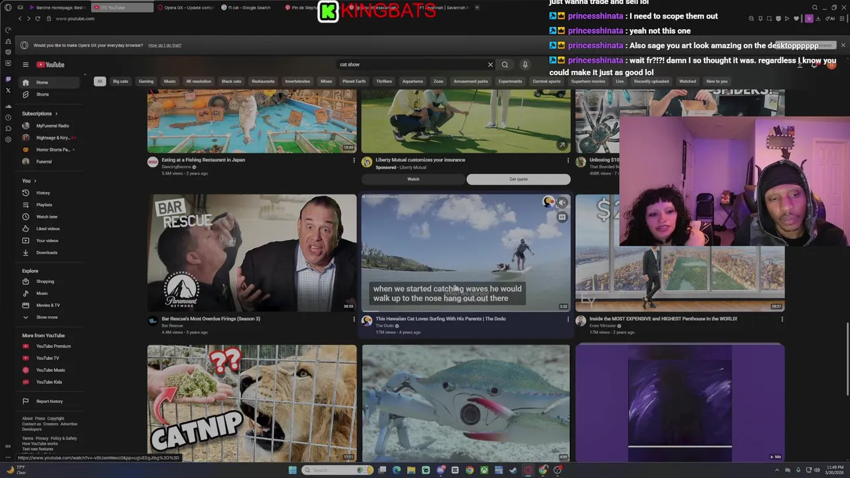This screenshot has height=478, width=850.
Task: Open Liked videos in sidebar
Action: (50, 228)
